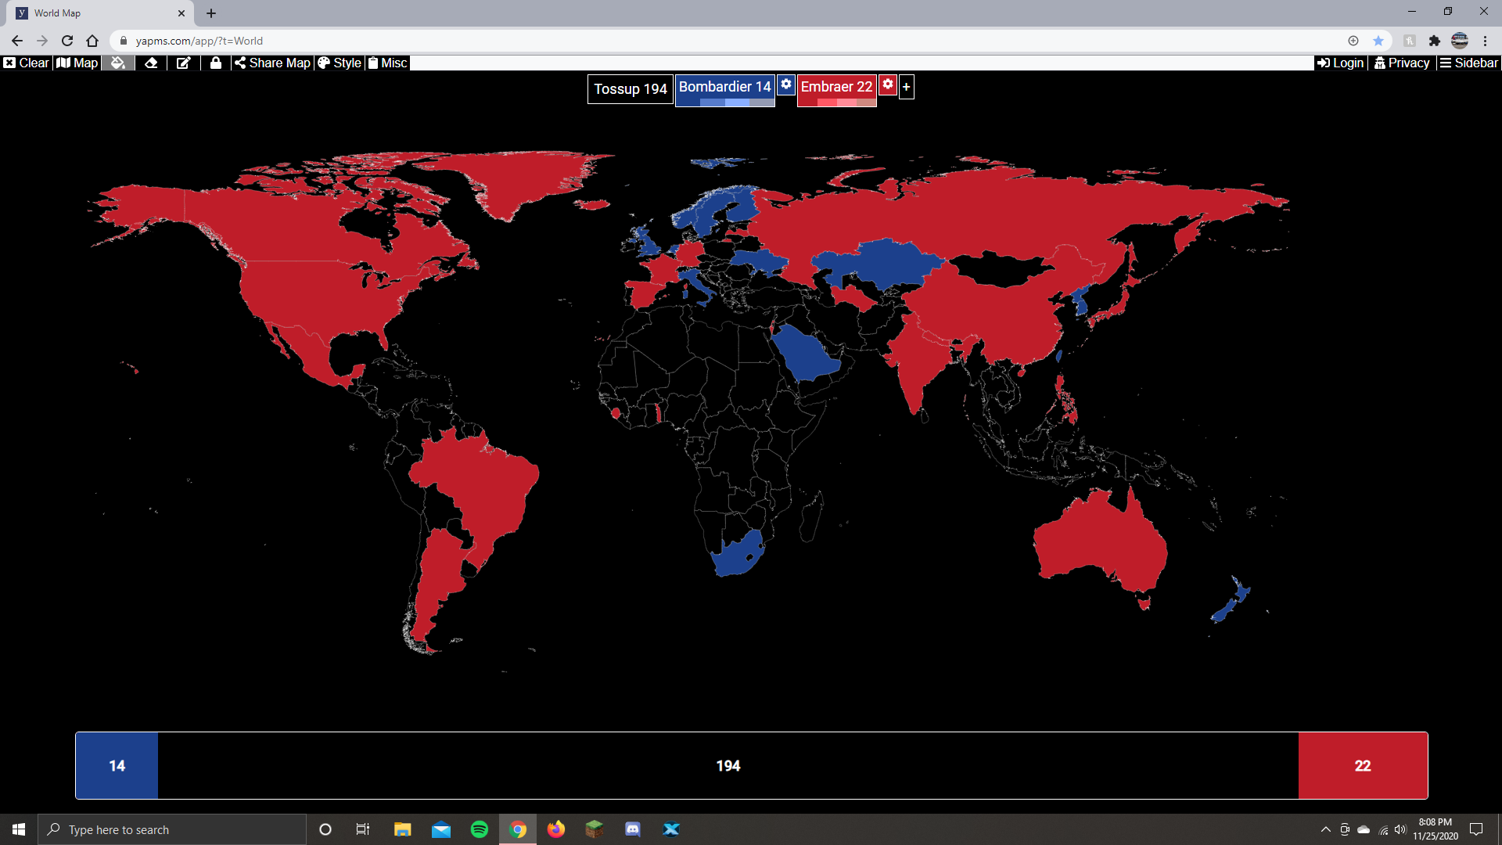Select the Embraer red candidate swatch
The image size is (1502, 845).
(835, 87)
